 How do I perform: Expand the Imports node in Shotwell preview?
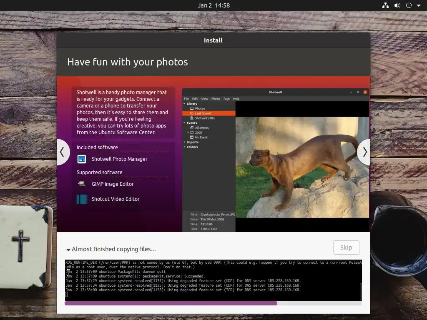184,142
